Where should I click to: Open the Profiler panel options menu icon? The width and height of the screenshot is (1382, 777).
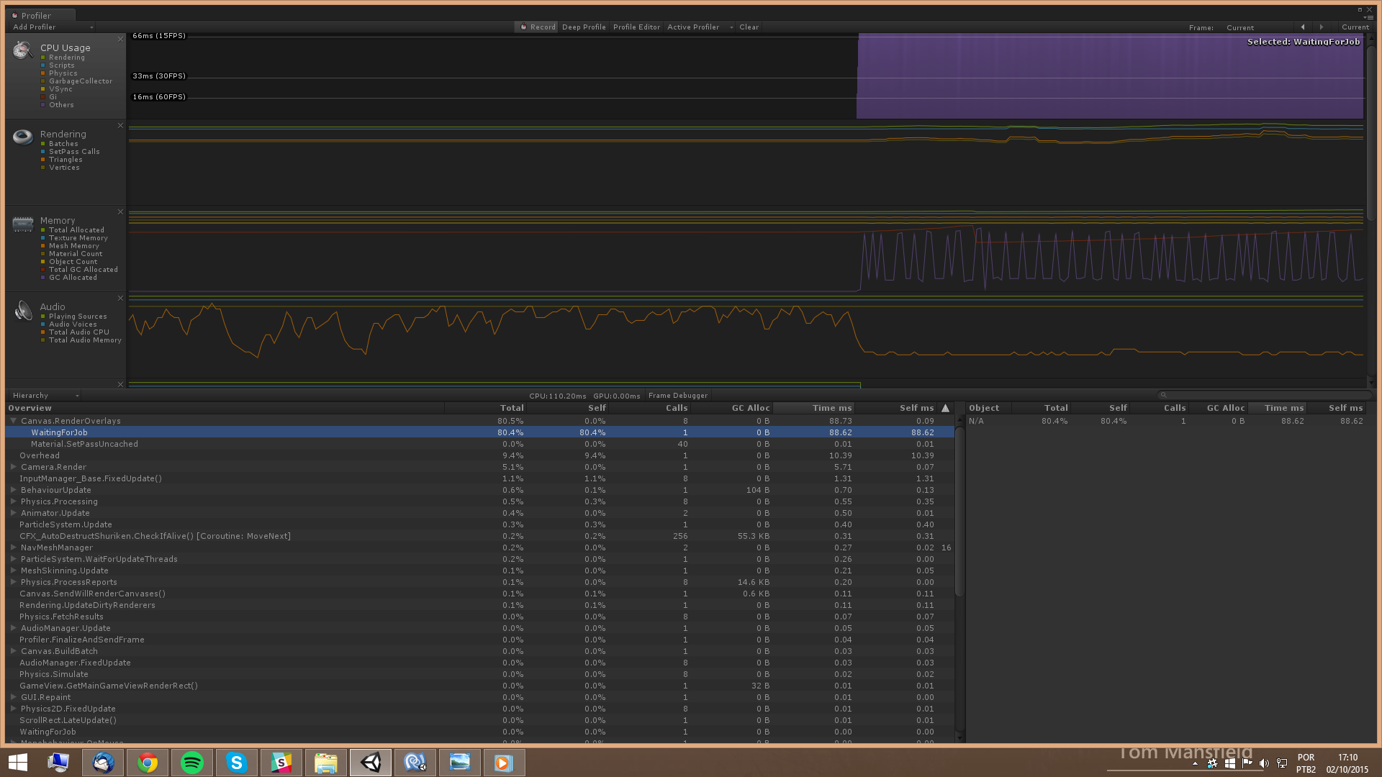point(1368,17)
